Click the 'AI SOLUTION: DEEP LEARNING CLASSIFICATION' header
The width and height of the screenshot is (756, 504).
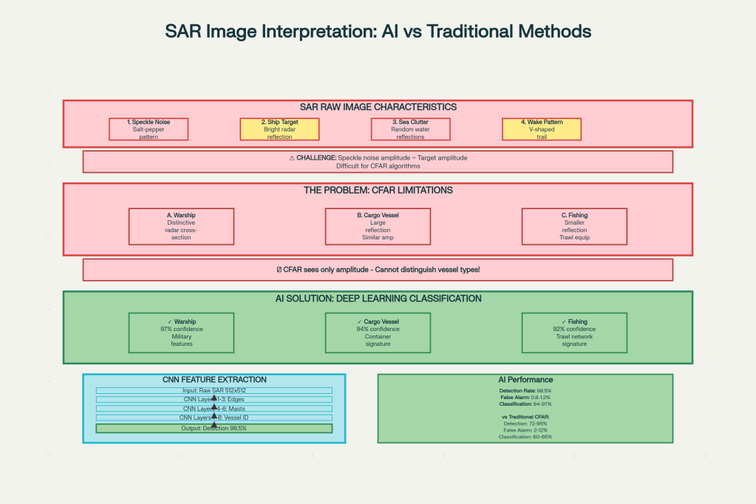(378, 299)
